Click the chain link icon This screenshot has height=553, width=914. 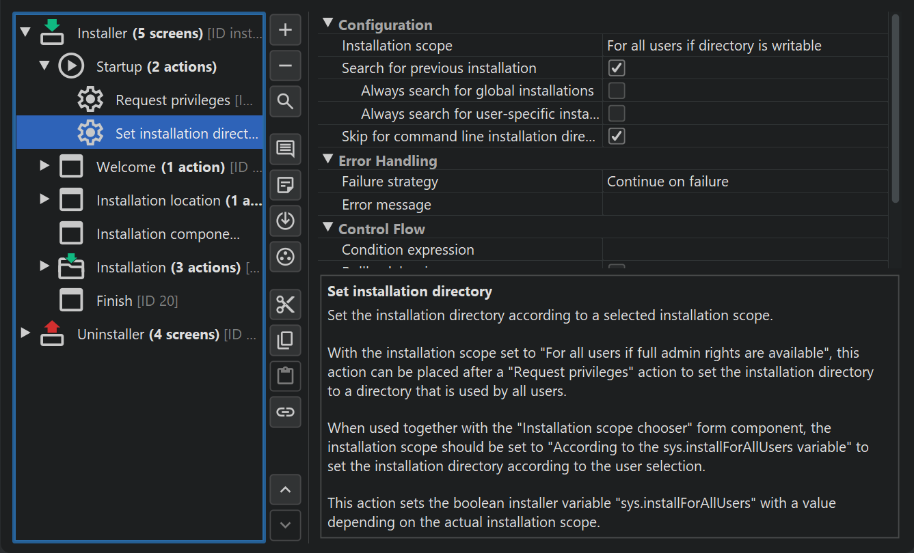pyautogui.click(x=286, y=412)
